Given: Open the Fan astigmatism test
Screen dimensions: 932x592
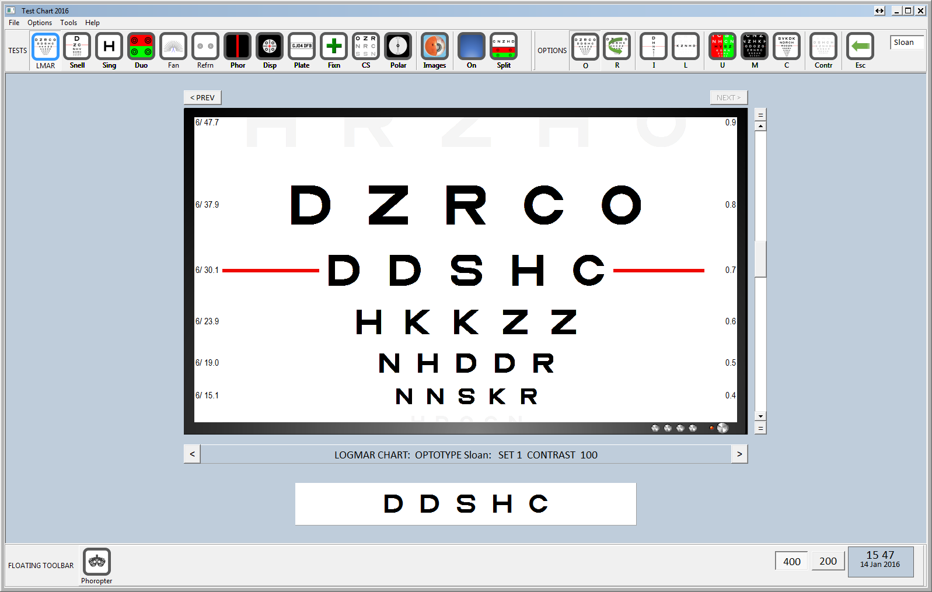Looking at the screenshot, I should coord(173,47).
